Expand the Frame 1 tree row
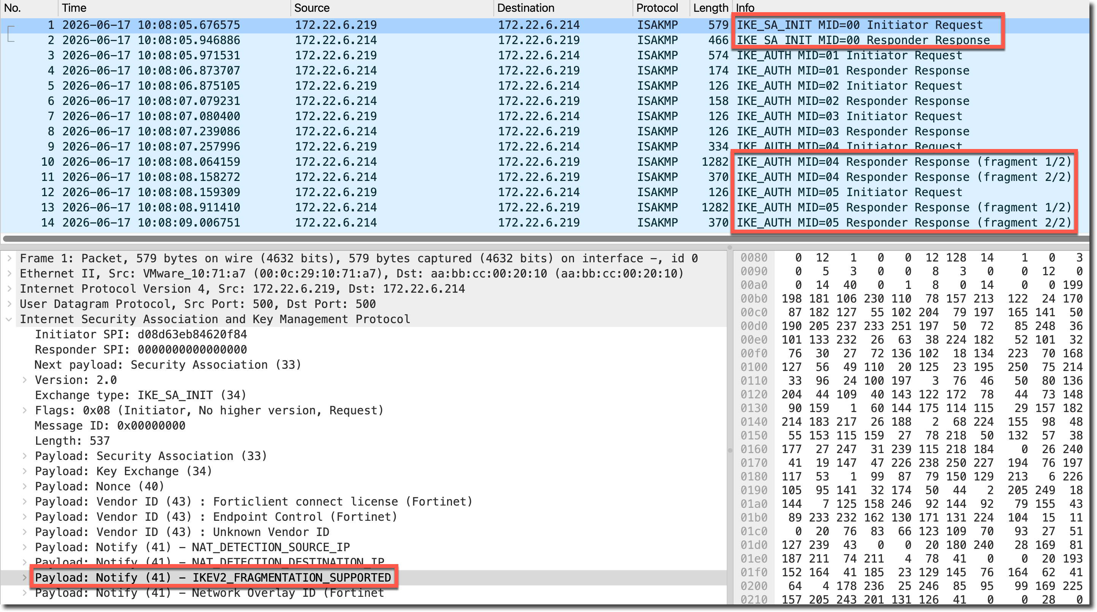The width and height of the screenshot is (1097, 612). click(x=9, y=258)
